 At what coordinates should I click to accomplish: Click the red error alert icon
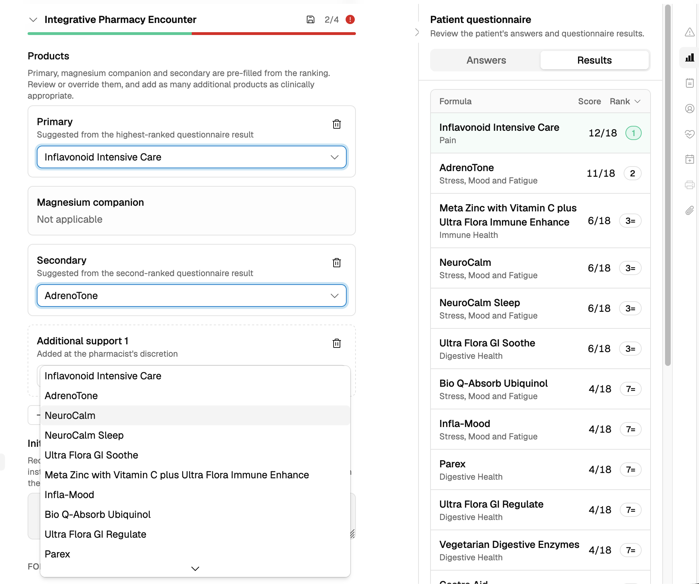coord(350,19)
